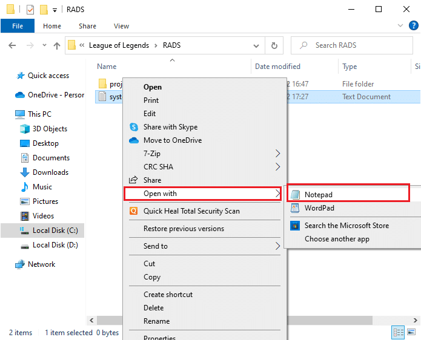Select Local Disk (C:) in navigation pane
The height and width of the screenshot is (340, 421).
pyautogui.click(x=42, y=230)
